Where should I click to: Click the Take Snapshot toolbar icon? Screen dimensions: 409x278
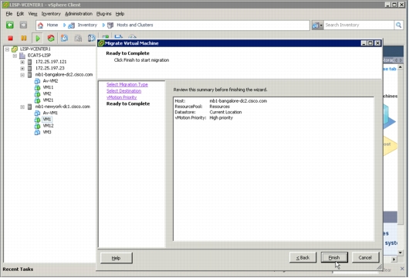(x=64, y=39)
